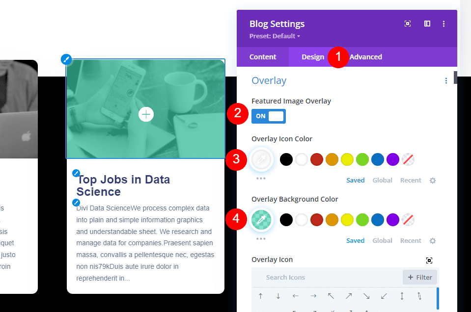Select the yellow Overlay Background Color swatch

pyautogui.click(x=347, y=219)
